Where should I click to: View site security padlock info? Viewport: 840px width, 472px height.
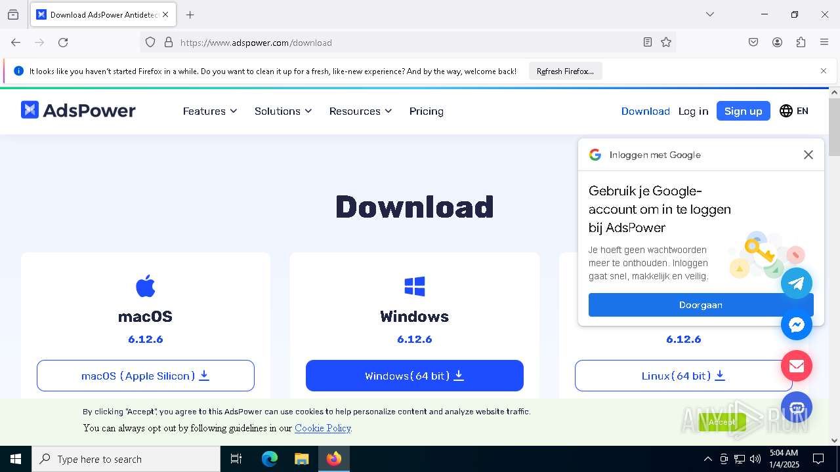coord(169,42)
